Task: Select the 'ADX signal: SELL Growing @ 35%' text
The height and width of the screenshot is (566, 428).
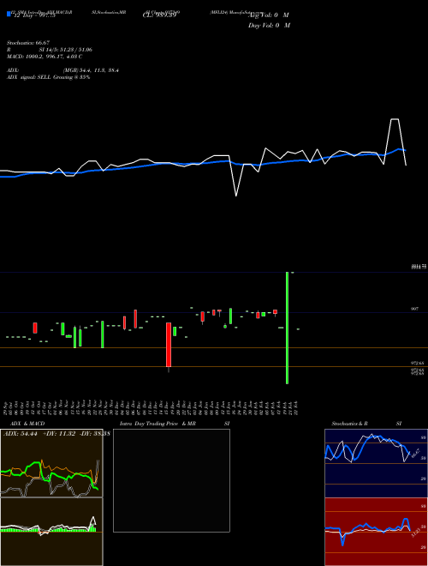Action: 48,77
